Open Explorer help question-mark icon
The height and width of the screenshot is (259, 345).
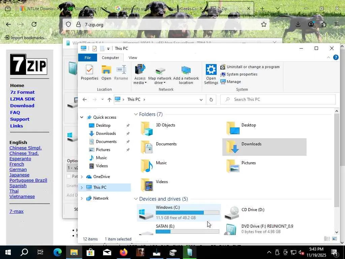(336, 57)
